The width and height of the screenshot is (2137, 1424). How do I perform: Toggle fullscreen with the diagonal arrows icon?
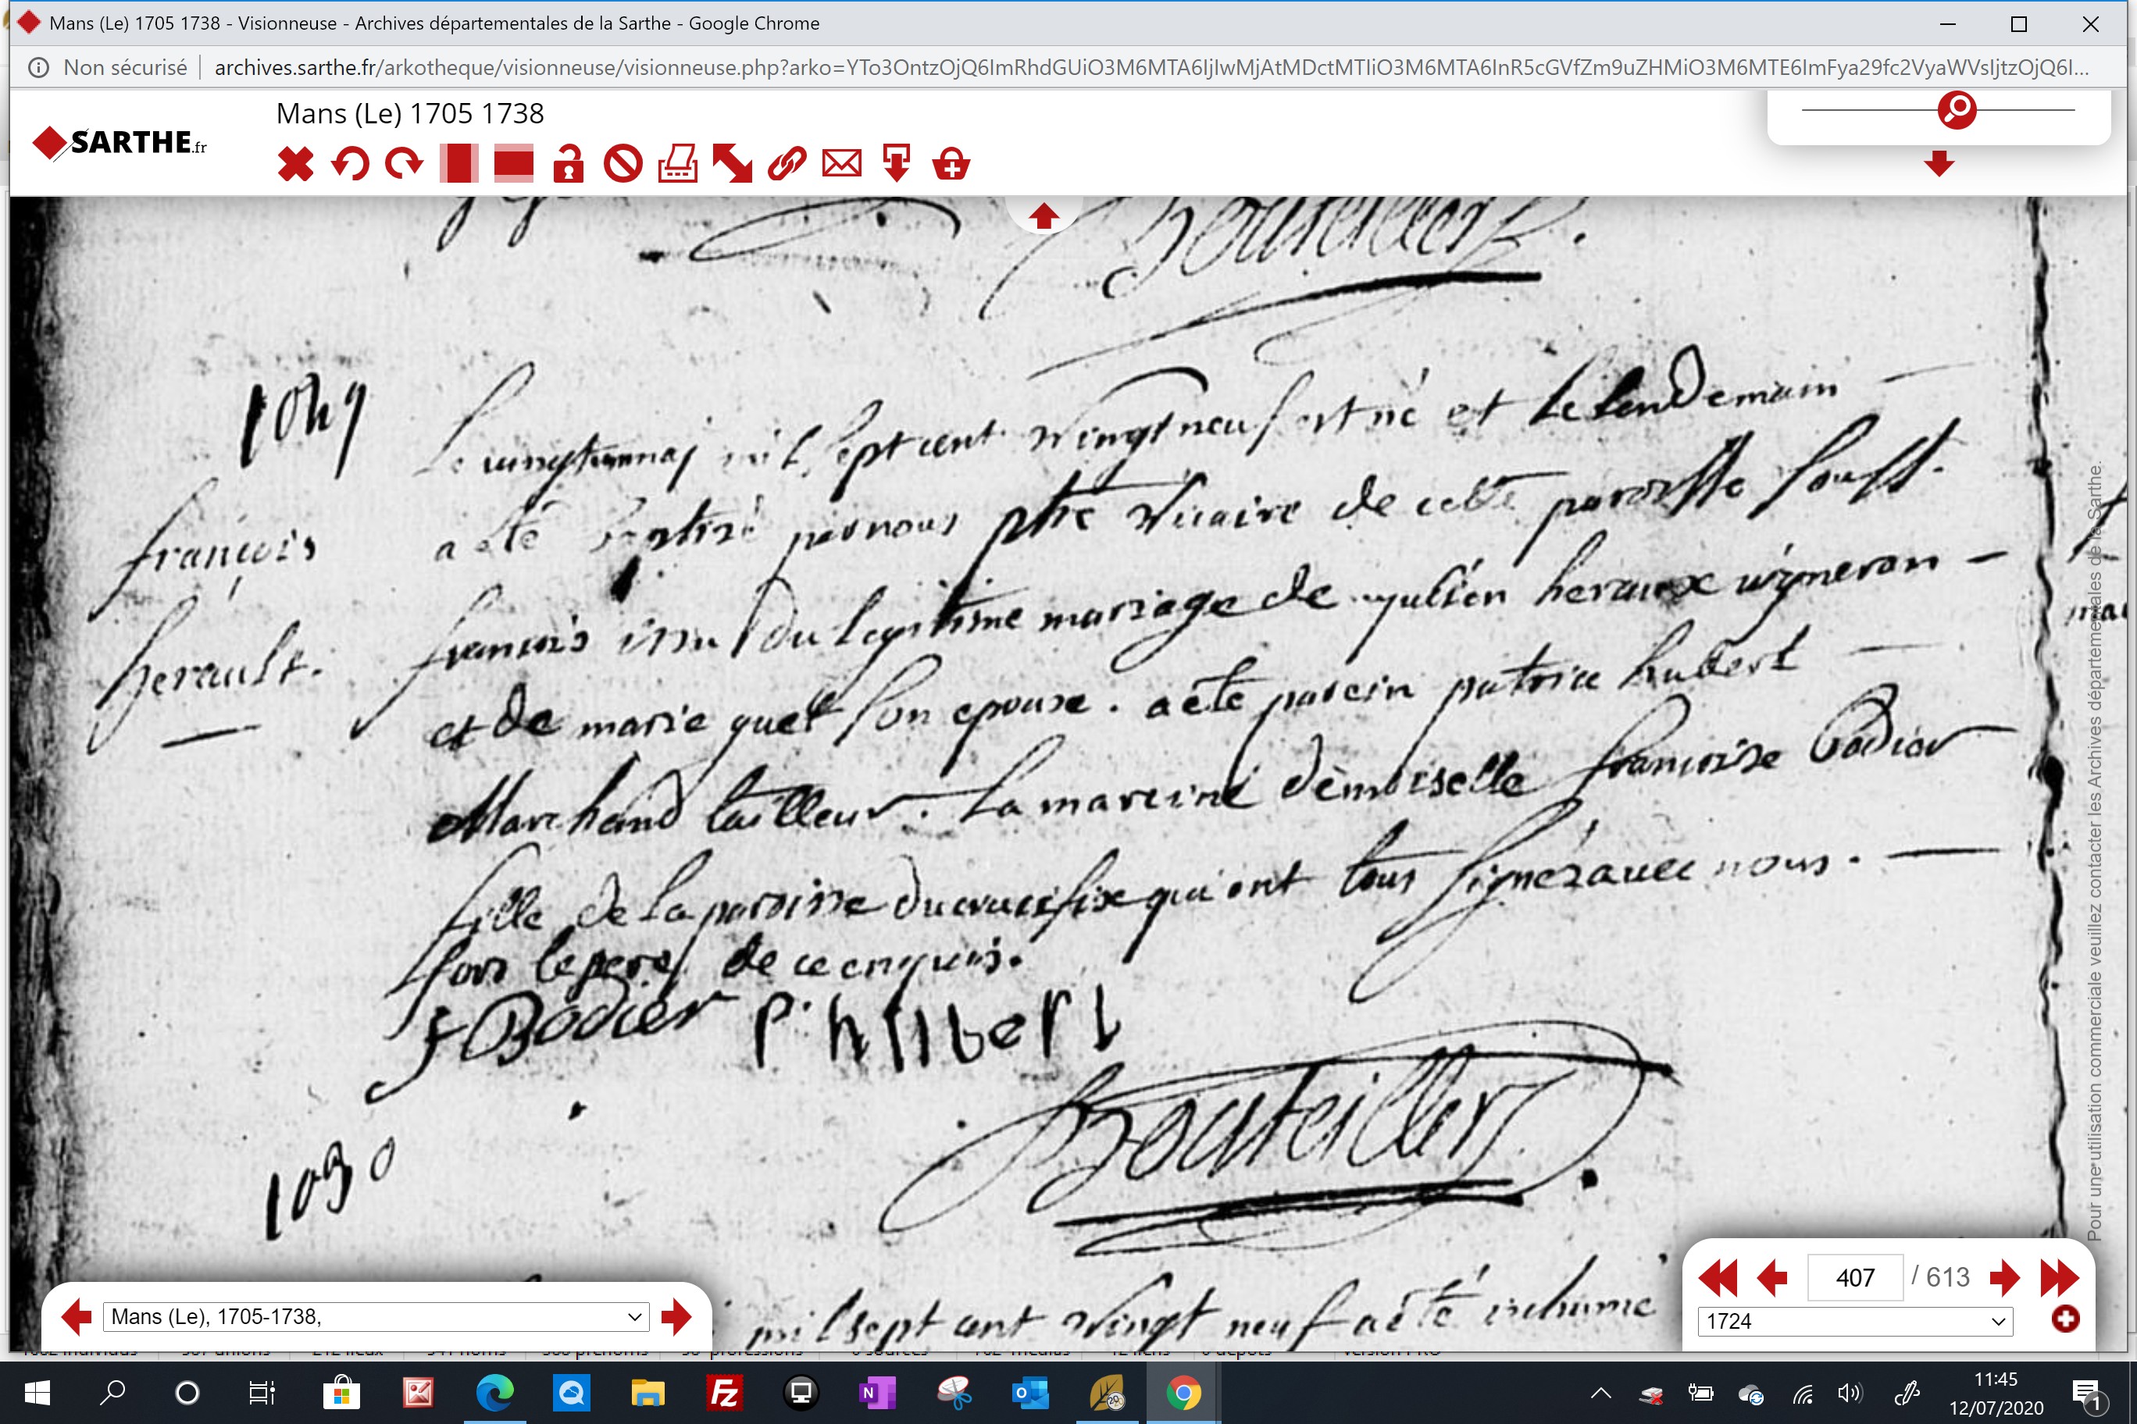(x=733, y=165)
